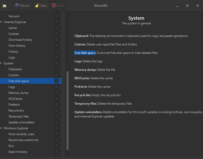Enable the Prefetch checkbox
203x159 pixels.
(56, 104)
